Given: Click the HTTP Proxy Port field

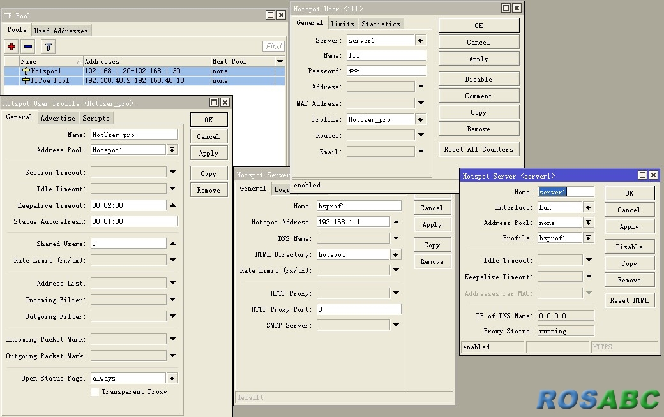Looking at the screenshot, I should tap(359, 309).
